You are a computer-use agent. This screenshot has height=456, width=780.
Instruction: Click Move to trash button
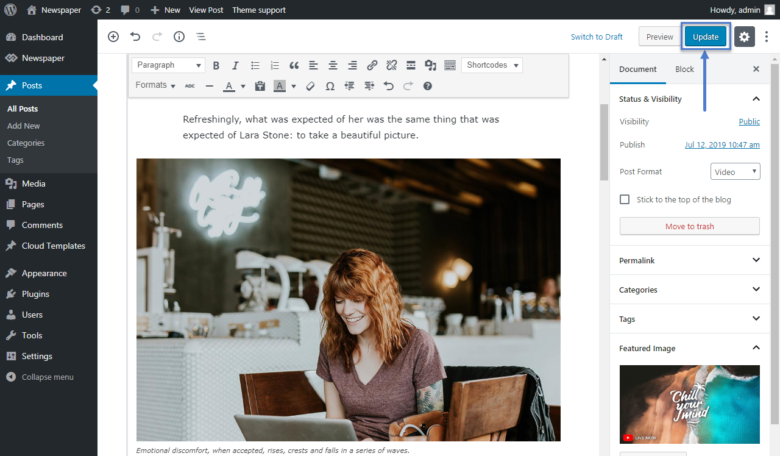690,226
